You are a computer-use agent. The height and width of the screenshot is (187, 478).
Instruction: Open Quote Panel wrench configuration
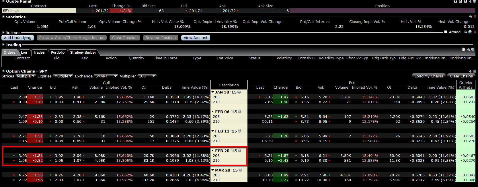click(x=470, y=1)
